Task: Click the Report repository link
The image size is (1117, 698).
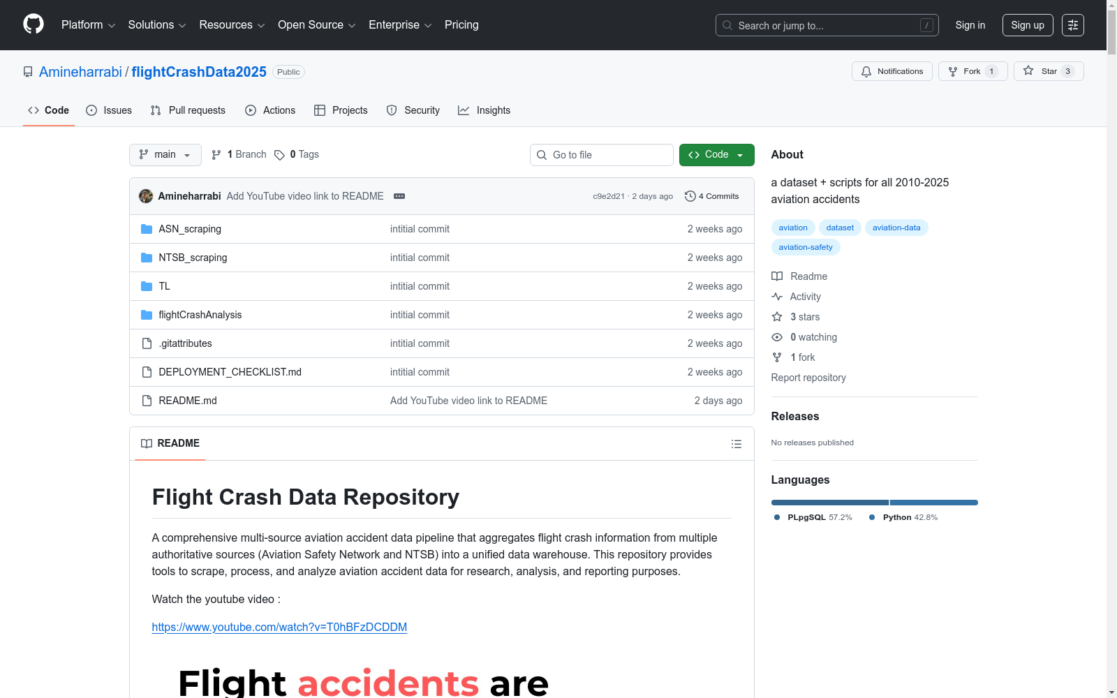Action: point(808,378)
